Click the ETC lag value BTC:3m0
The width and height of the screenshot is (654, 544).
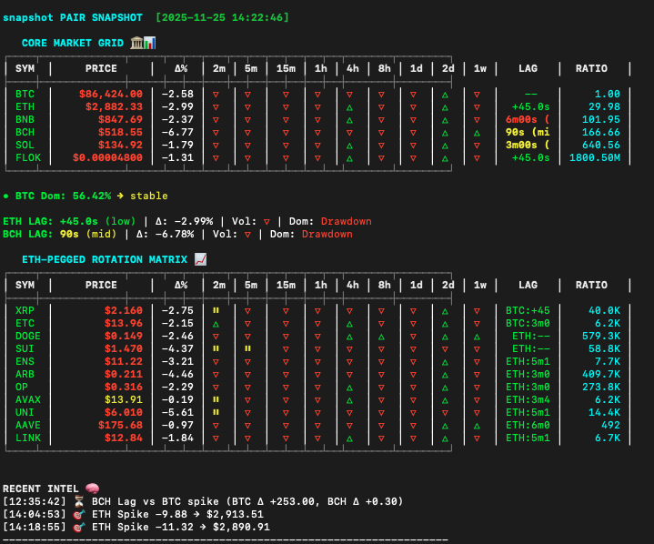(x=528, y=323)
